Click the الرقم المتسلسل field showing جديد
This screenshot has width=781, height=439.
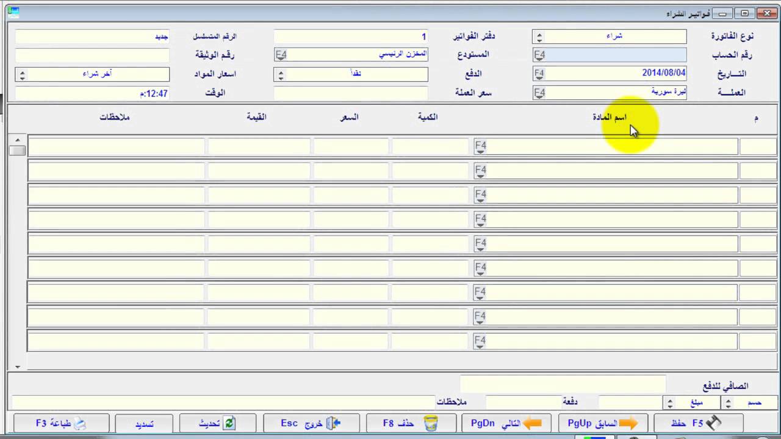[x=92, y=37]
